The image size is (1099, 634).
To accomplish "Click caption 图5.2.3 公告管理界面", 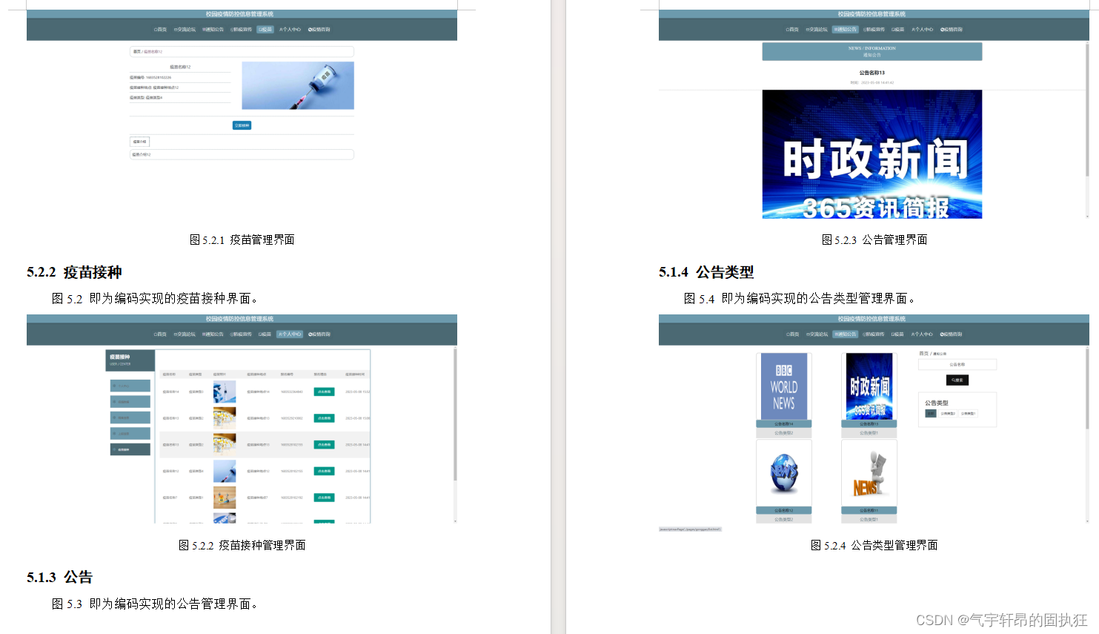I will pyautogui.click(x=874, y=240).
